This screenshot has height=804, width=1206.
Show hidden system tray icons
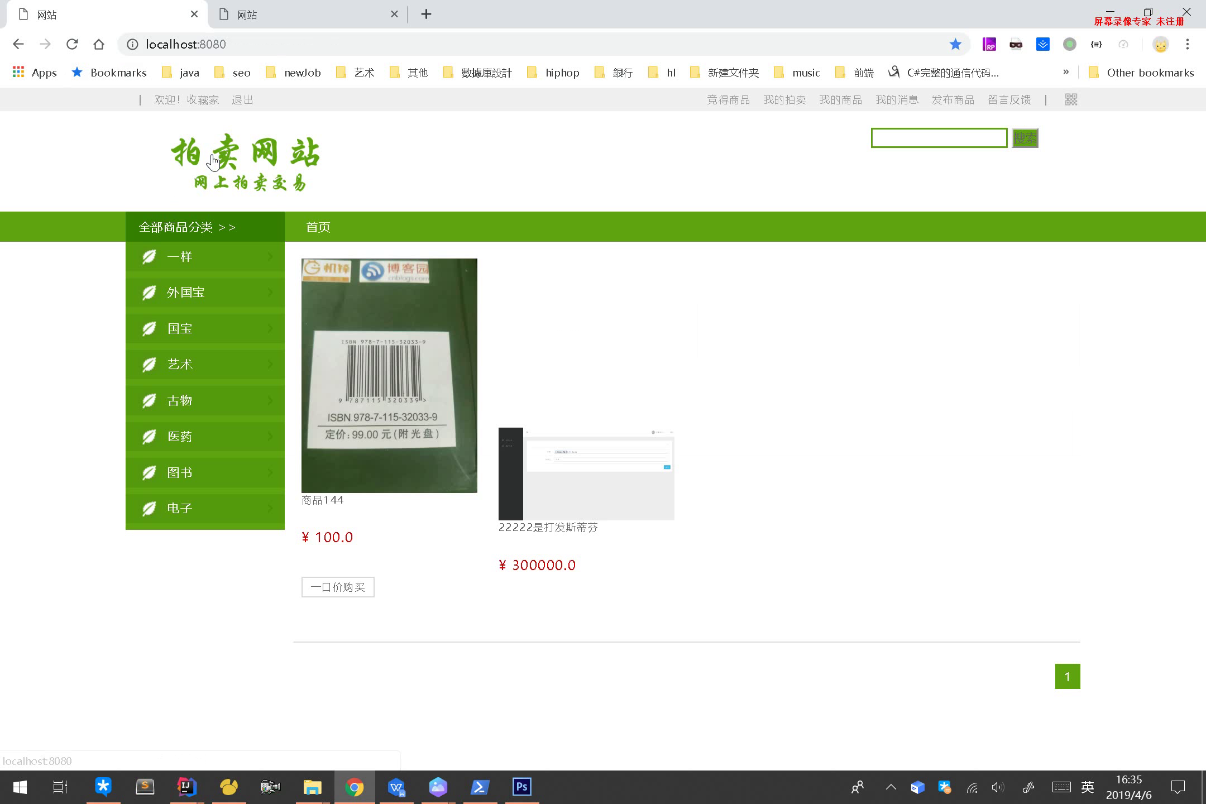click(x=891, y=787)
